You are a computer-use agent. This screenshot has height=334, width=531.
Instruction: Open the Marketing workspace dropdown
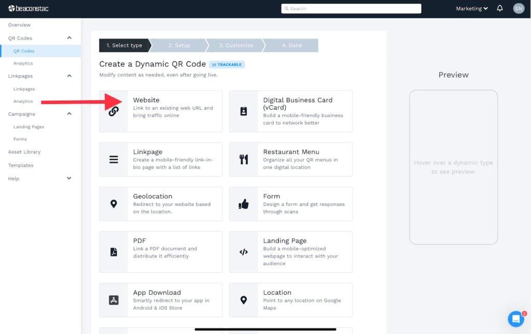click(471, 8)
